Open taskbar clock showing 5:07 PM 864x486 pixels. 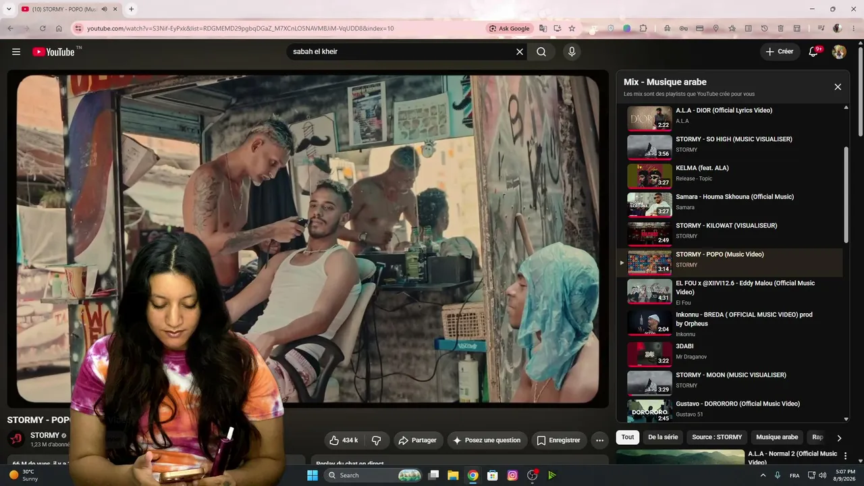(845, 475)
